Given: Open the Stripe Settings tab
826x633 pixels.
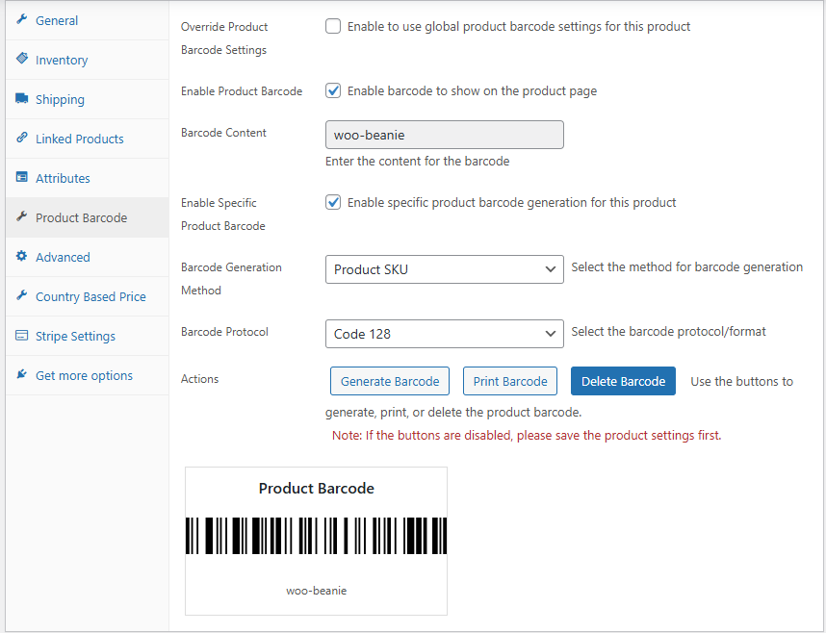Looking at the screenshot, I should point(88,337).
